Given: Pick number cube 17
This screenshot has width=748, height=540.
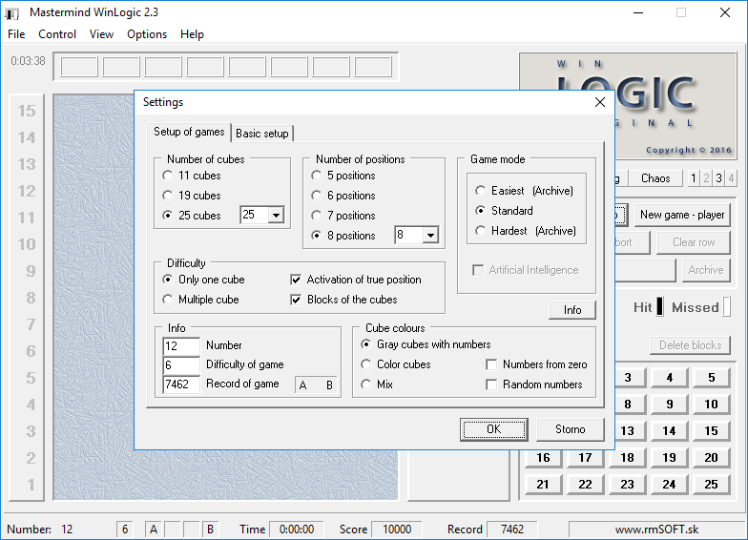Looking at the screenshot, I should [586, 458].
